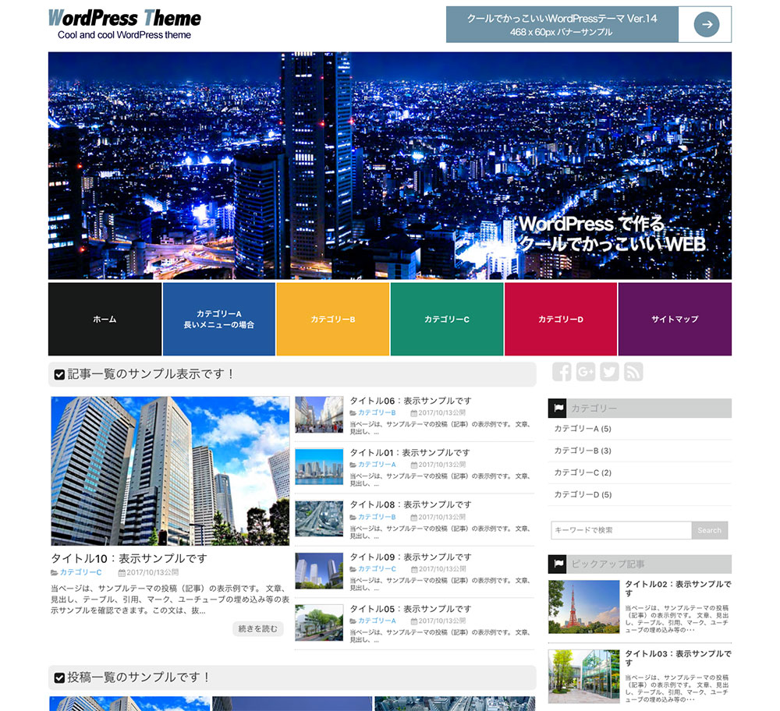
Task: Click the thumbnail for タイトル05
Action: (x=319, y=622)
